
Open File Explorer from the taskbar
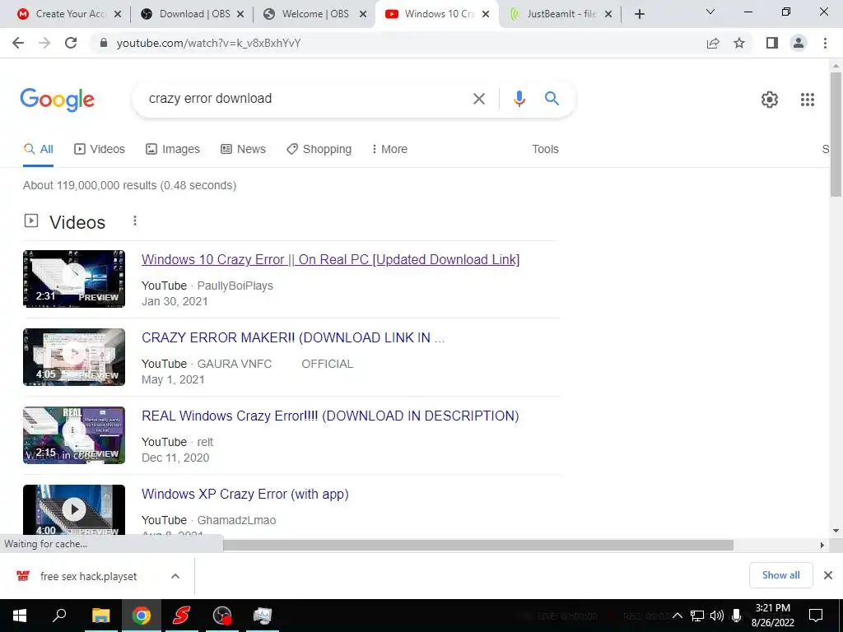[x=100, y=616]
